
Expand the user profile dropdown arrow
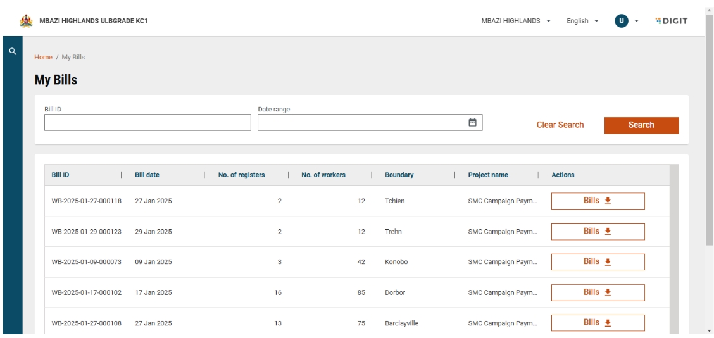pyautogui.click(x=636, y=20)
